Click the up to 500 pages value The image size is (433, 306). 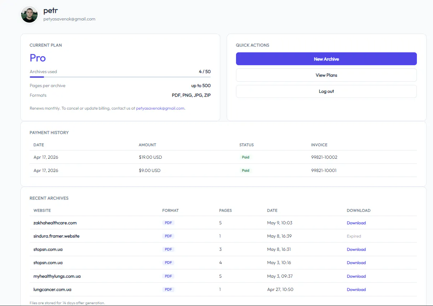201,86
